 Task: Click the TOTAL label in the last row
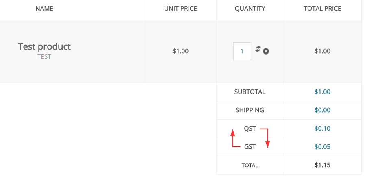(x=250, y=166)
